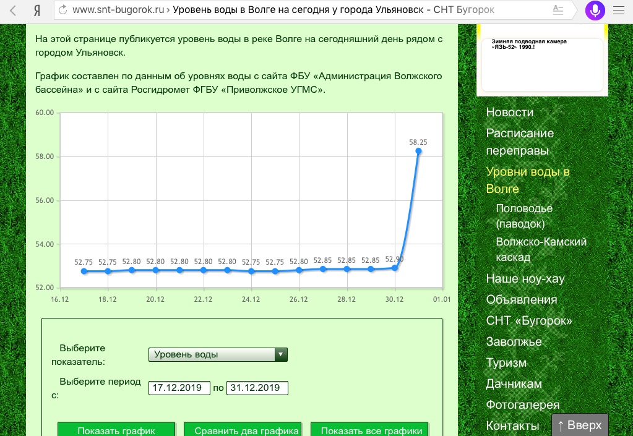The image size is (633, 436).
Task: Open the 'Заволжье' sidebar link
Action: (514, 341)
